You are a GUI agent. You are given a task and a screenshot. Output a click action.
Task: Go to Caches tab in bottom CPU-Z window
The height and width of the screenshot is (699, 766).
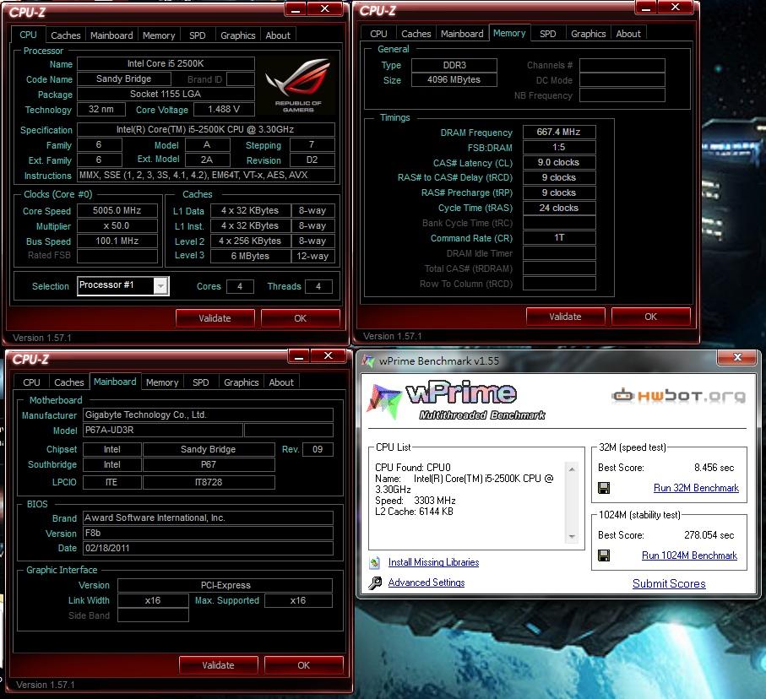[69, 382]
